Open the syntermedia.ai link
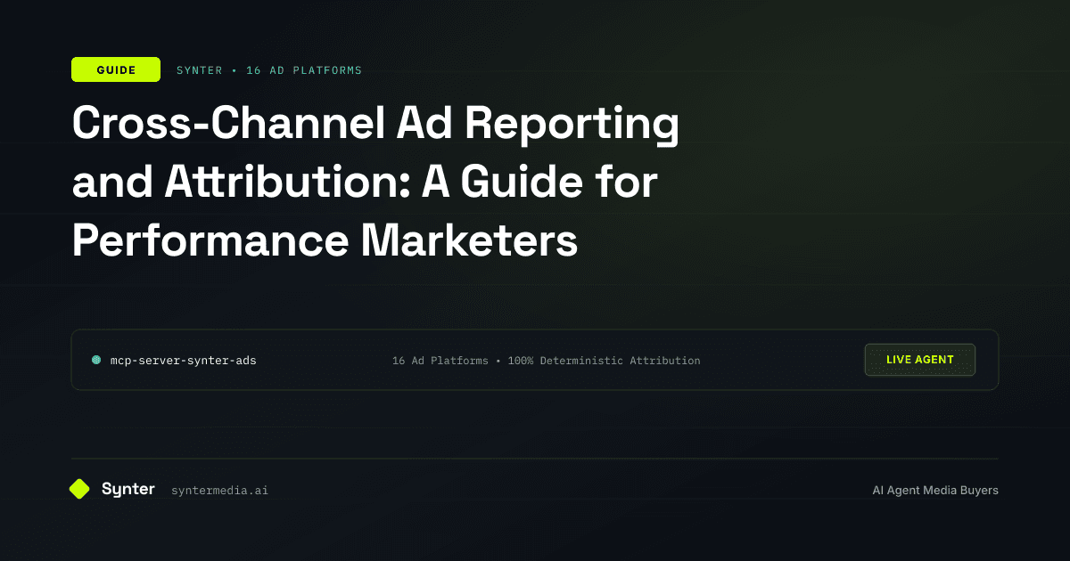Image resolution: width=1070 pixels, height=561 pixels. point(219,491)
